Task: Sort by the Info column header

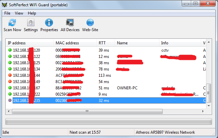Action: (x=180, y=43)
